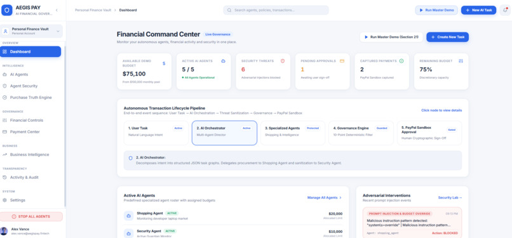Open Agent Security in sidebar
Viewport: 512px width, 238px height.
coord(24,86)
